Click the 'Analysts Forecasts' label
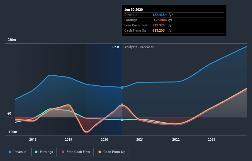 click(139, 47)
